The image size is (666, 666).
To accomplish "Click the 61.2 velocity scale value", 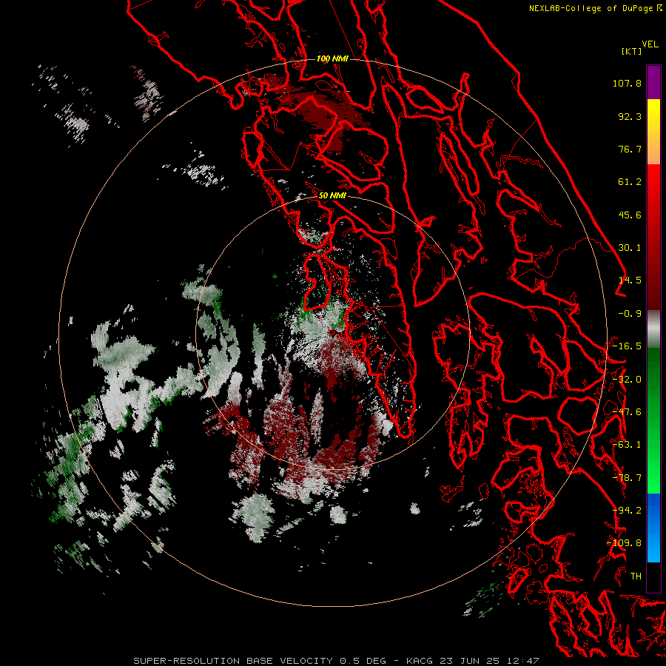I will [x=630, y=182].
